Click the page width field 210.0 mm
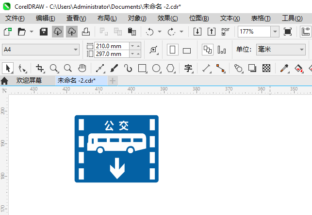This screenshot has height=215, width=312. point(112,46)
